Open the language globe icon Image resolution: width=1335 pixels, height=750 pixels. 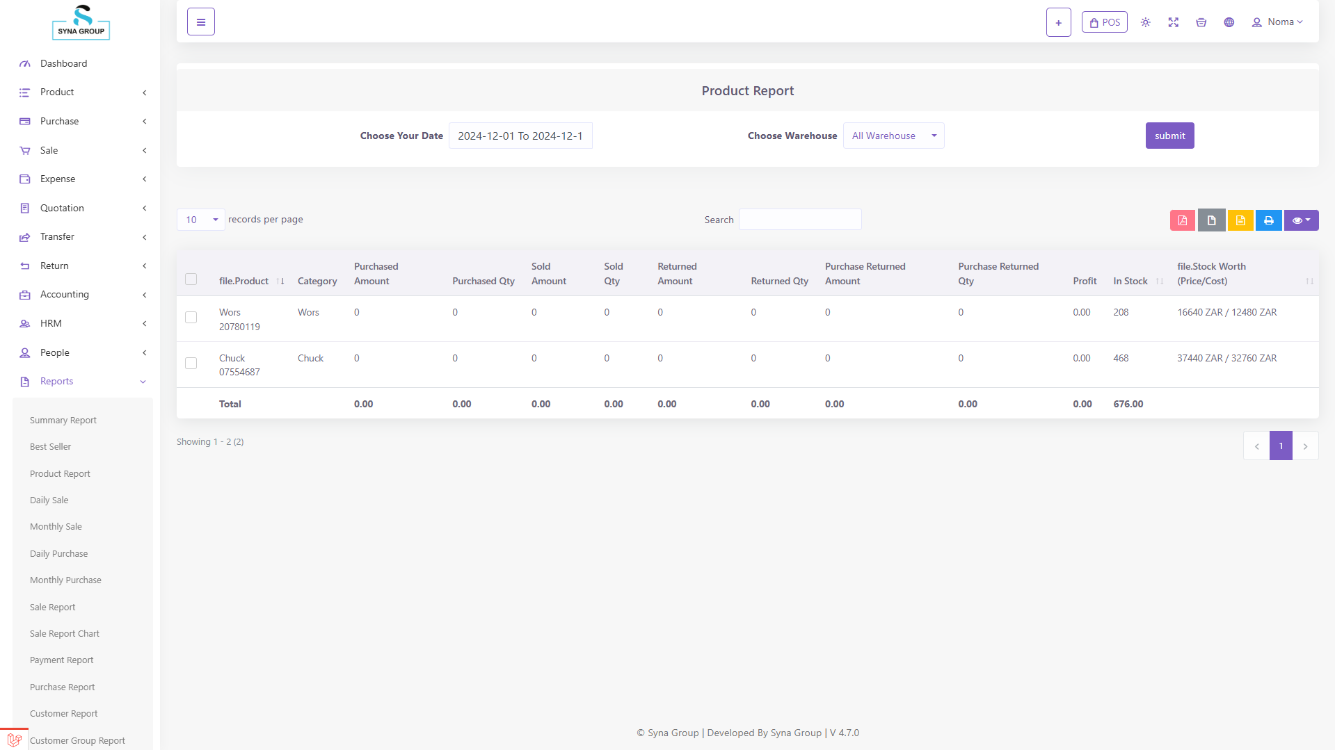click(1229, 22)
